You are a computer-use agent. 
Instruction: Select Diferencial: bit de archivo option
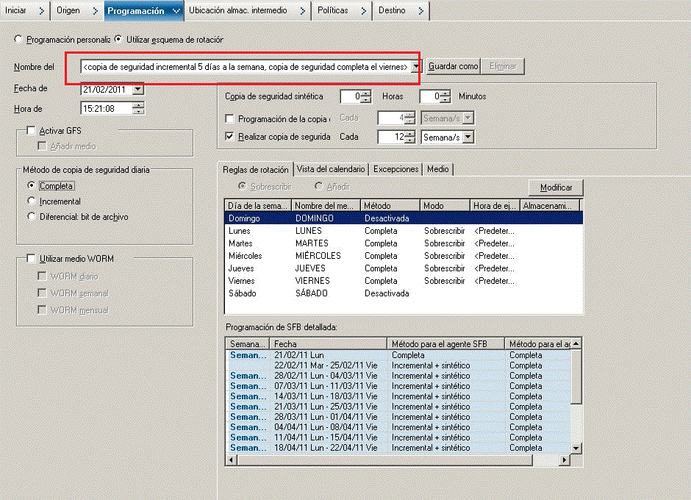[31, 216]
